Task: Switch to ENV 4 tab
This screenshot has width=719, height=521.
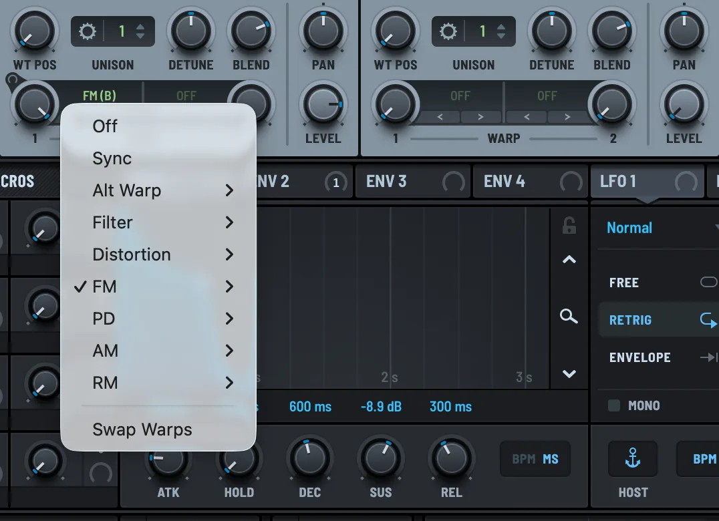Action: pos(531,182)
